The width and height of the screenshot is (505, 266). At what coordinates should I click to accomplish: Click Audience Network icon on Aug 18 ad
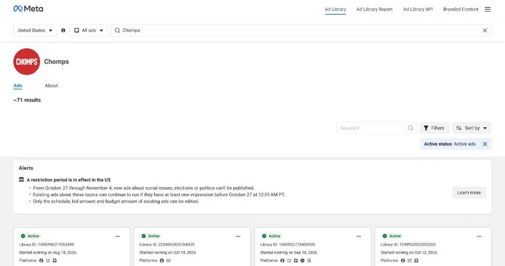(55, 260)
